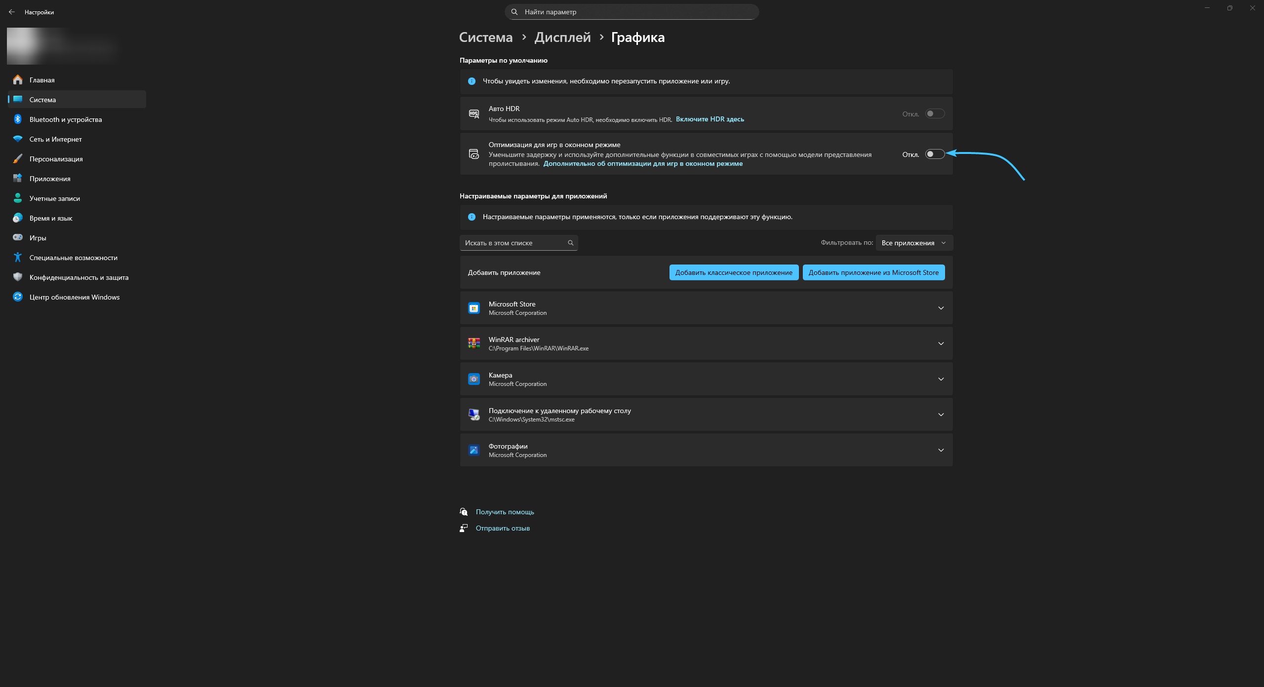Screen dimensions: 1264x687
Task: Click the Персонализация paintbrush icon
Action: pyautogui.click(x=18, y=159)
